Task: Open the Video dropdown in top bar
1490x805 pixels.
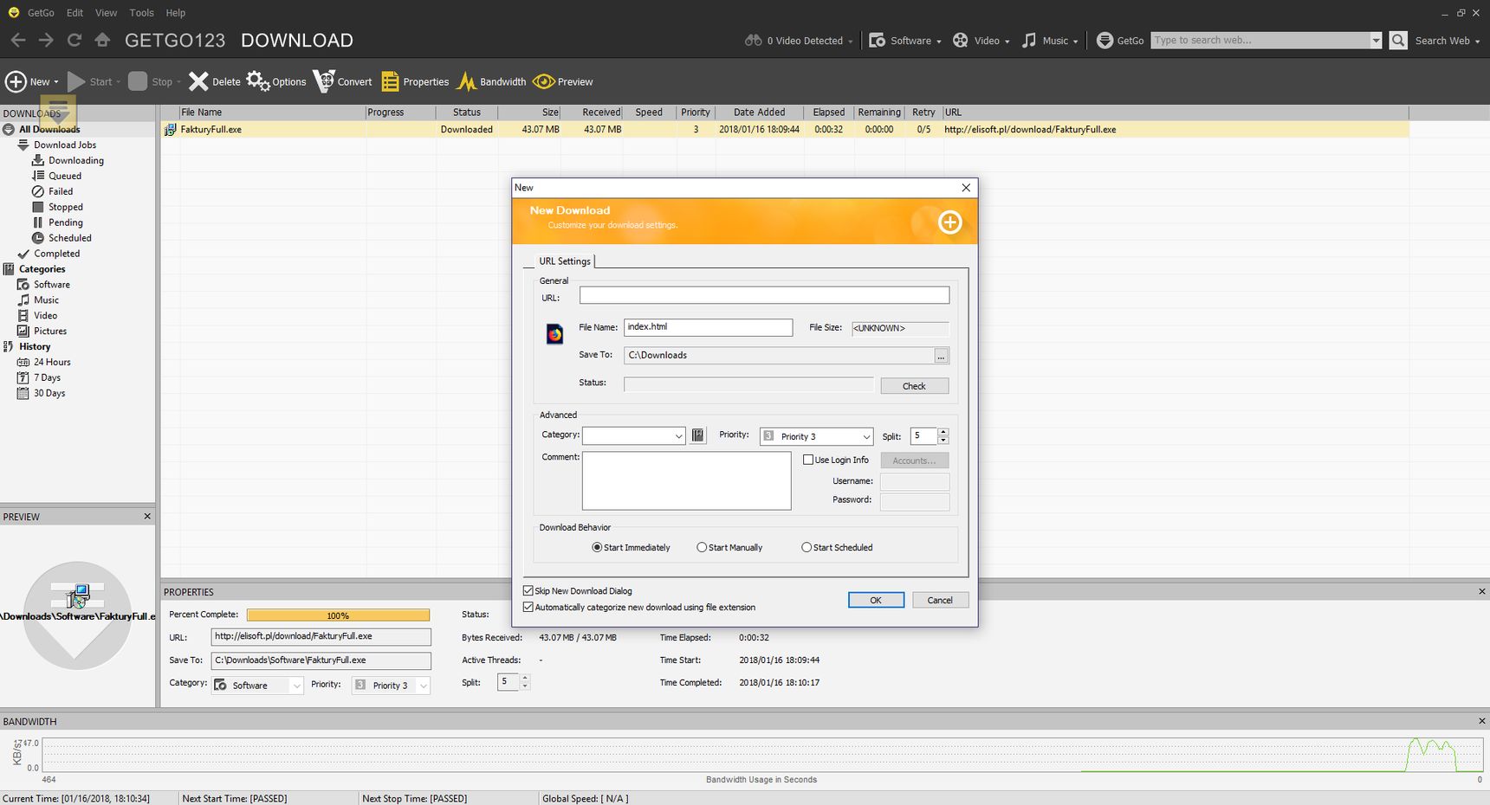Action: point(981,40)
